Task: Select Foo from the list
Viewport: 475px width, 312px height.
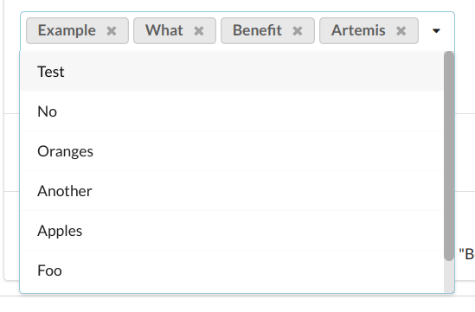Action: click(232, 271)
